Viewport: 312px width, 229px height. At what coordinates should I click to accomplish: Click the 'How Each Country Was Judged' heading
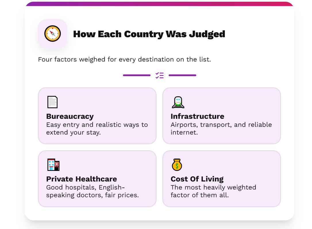(149, 34)
